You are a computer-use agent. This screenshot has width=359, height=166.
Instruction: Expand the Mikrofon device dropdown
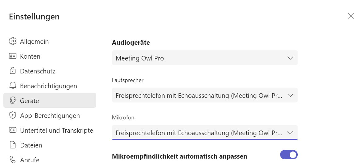[x=205, y=133]
